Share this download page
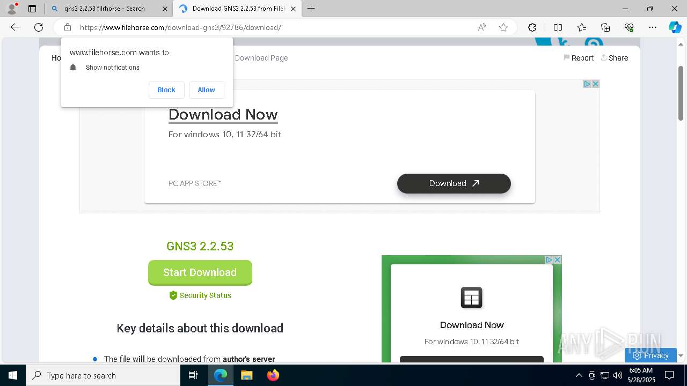Image resolution: width=687 pixels, height=386 pixels. [x=615, y=58]
